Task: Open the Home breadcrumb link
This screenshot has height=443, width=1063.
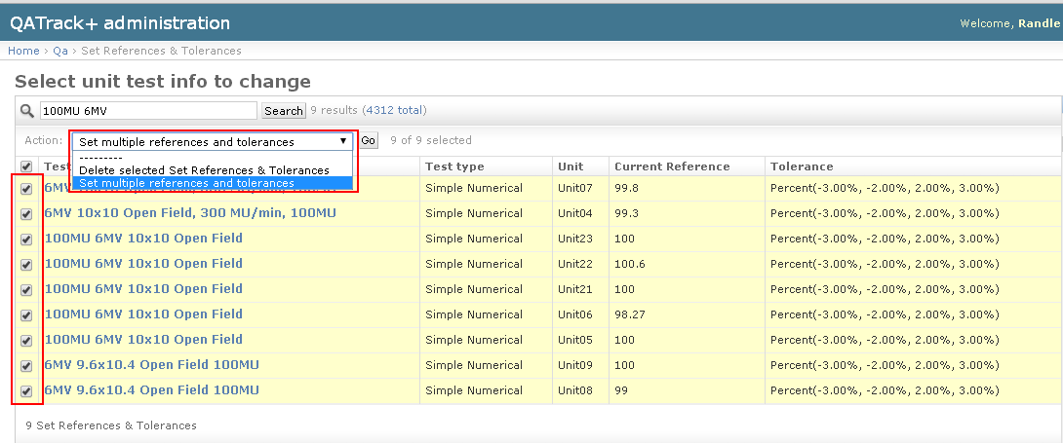Action: [23, 51]
